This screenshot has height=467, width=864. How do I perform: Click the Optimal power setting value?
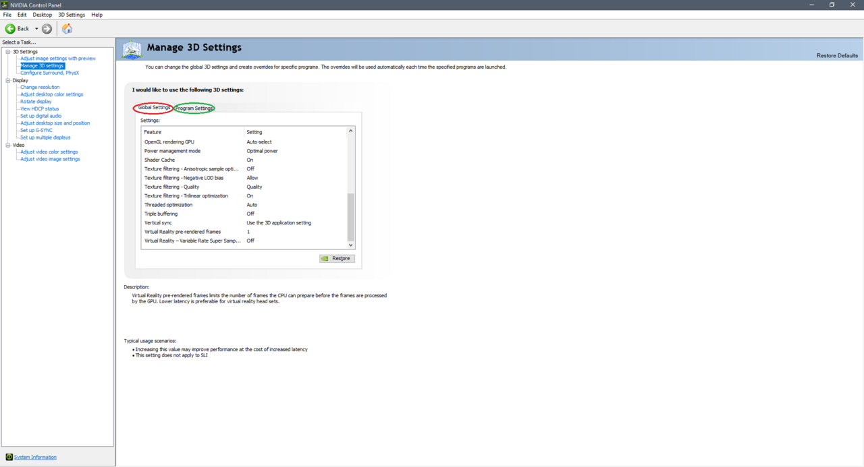point(262,151)
